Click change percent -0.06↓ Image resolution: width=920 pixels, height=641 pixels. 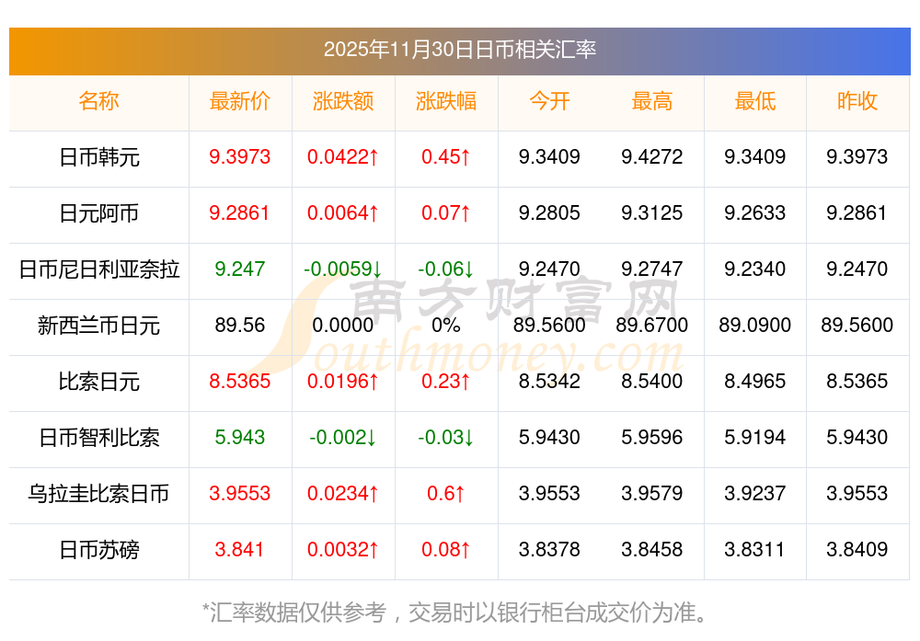[x=446, y=269]
